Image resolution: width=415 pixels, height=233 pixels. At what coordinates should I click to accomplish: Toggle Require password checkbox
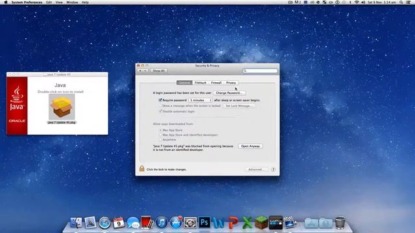click(x=160, y=100)
